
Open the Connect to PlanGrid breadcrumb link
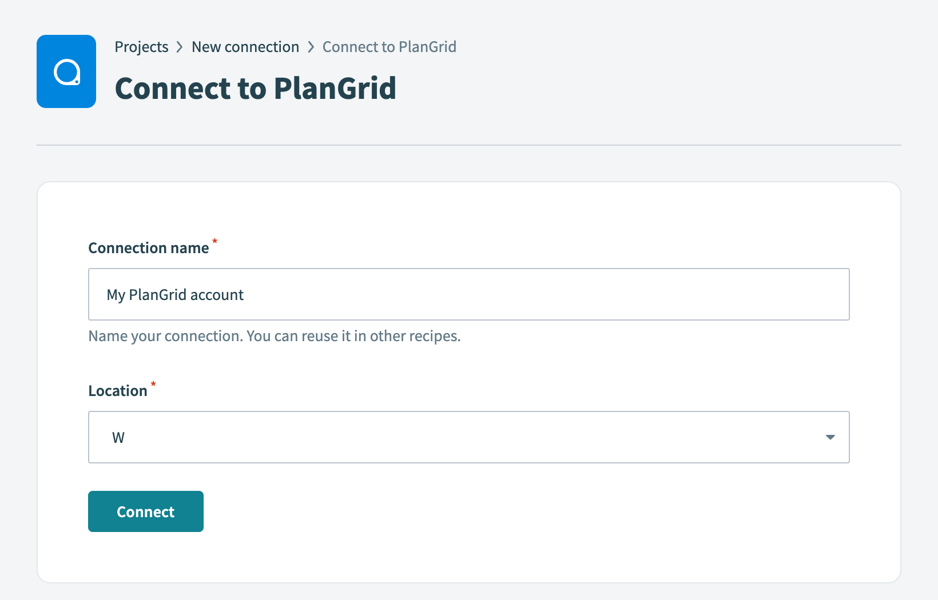[x=389, y=47]
